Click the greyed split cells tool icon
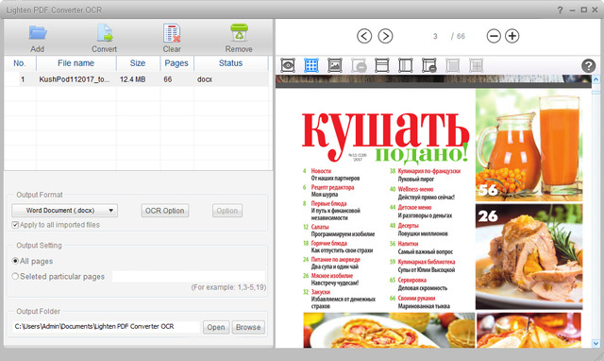The width and height of the screenshot is (604, 361). [476, 65]
